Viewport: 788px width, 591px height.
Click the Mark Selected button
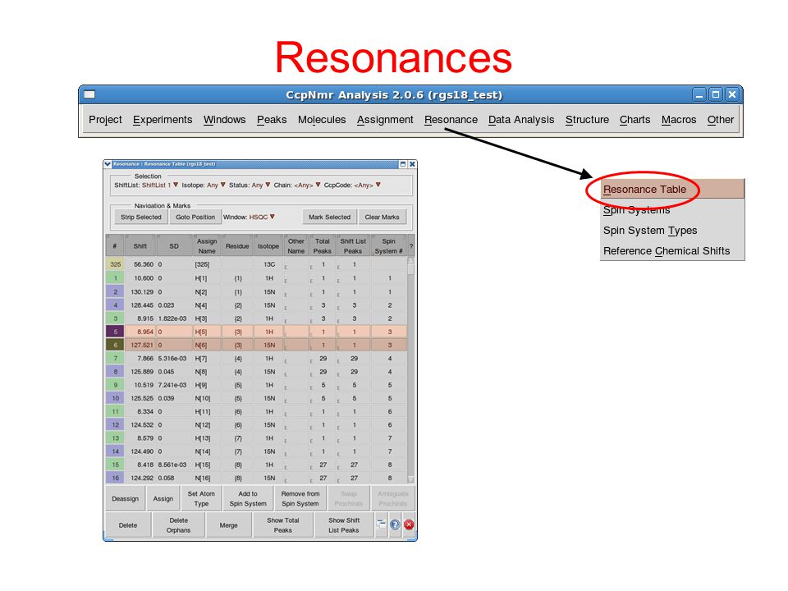329,217
